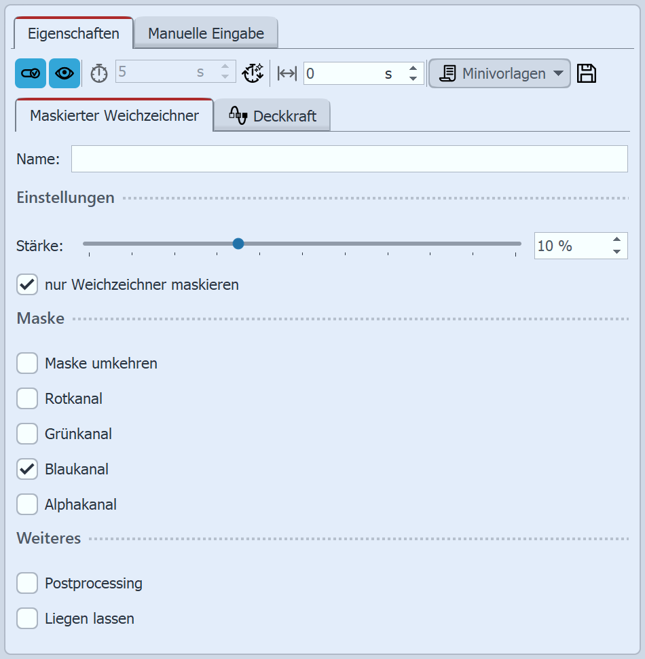Click the horizontal spacing arrows icon

(287, 73)
